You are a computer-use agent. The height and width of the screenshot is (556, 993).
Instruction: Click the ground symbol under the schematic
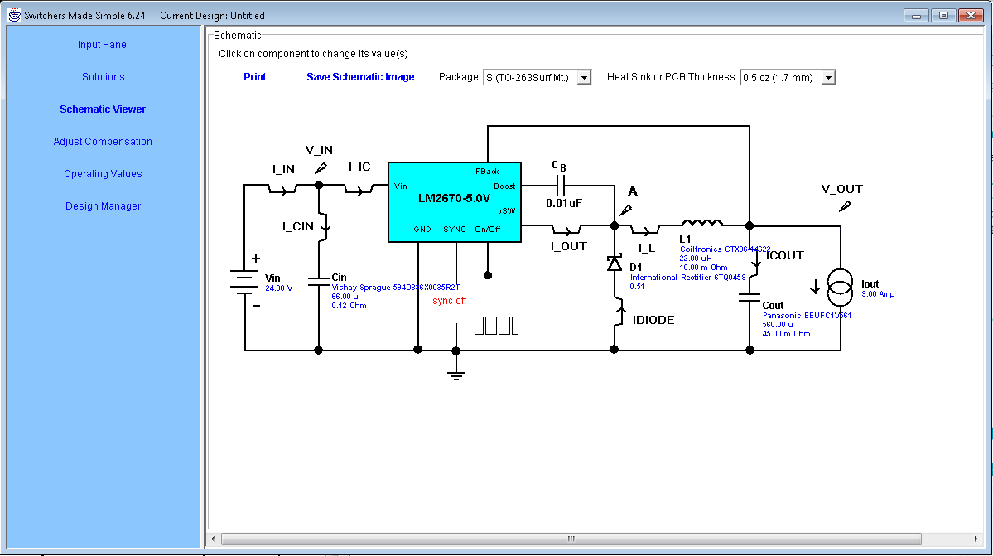coord(456,373)
